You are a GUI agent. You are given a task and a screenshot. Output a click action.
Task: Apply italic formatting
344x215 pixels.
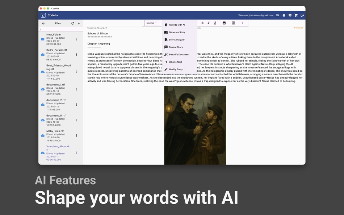click(x=209, y=22)
